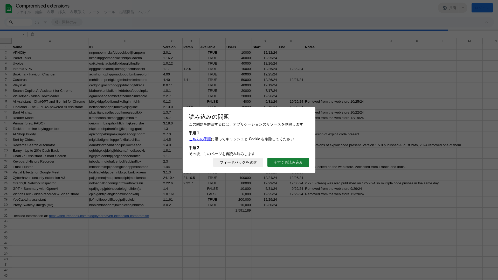Screen dimensions: 498x280
Task: Click the Castorus cell
Action: [50, 80]
